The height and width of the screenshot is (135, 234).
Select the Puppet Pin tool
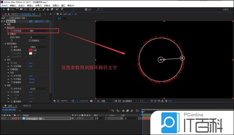pyautogui.click(x=62, y=9)
